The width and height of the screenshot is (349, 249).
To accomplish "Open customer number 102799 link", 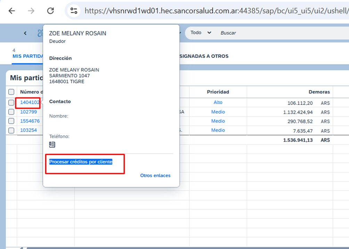I will (x=29, y=112).
